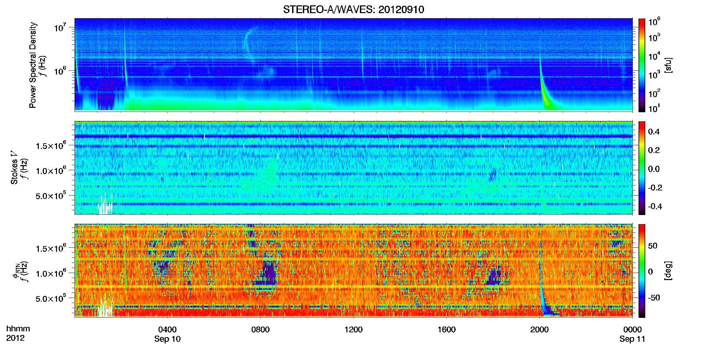Click the 5.0×10^5 tick in phi RTN panel
Image resolution: width=707 pixels, height=364 pixels.
[x=51, y=298]
